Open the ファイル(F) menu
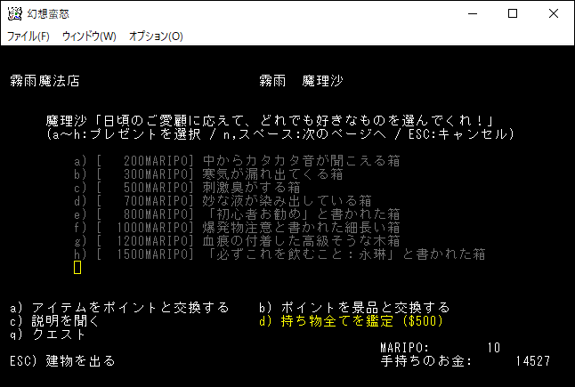The image size is (575, 387). pyautogui.click(x=28, y=36)
